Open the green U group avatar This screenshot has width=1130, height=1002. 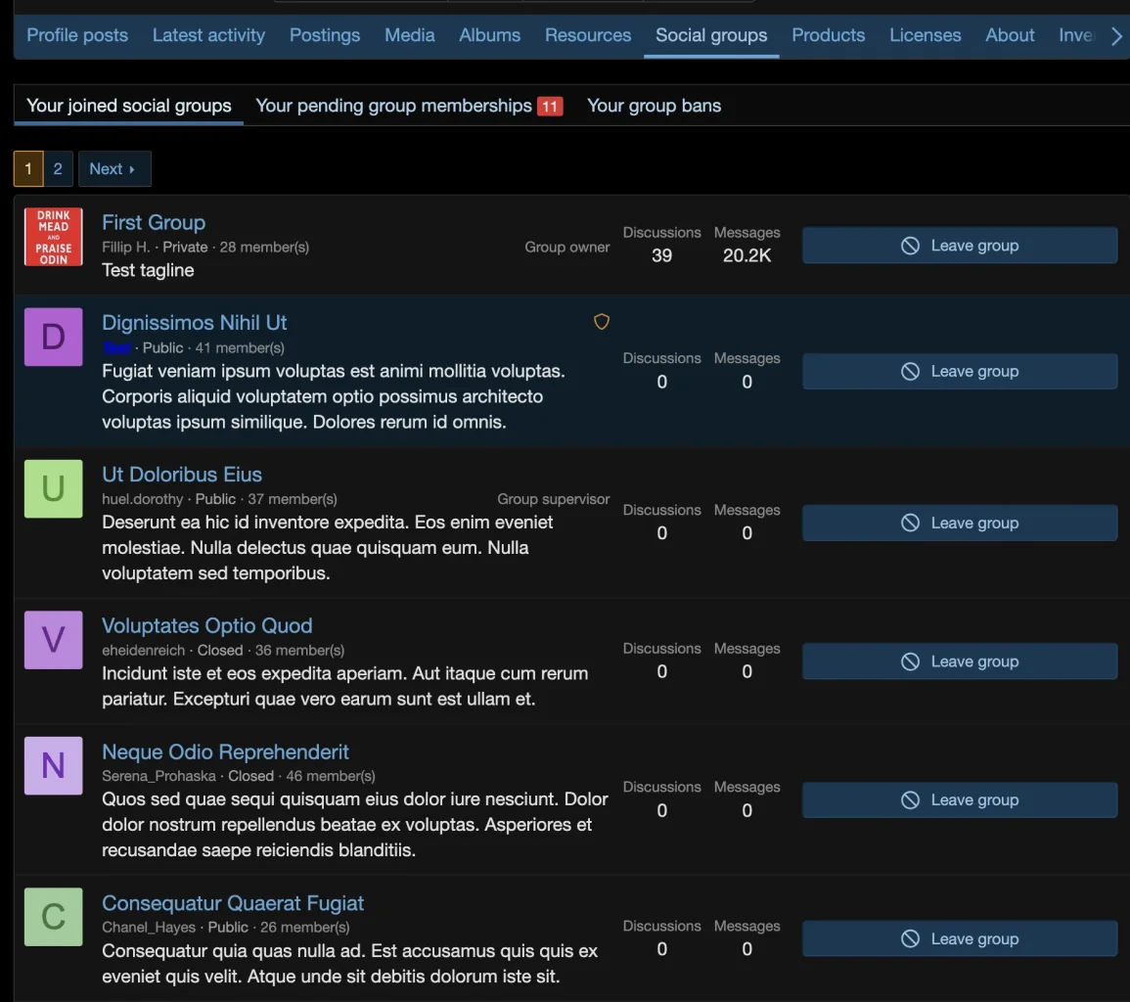53,488
